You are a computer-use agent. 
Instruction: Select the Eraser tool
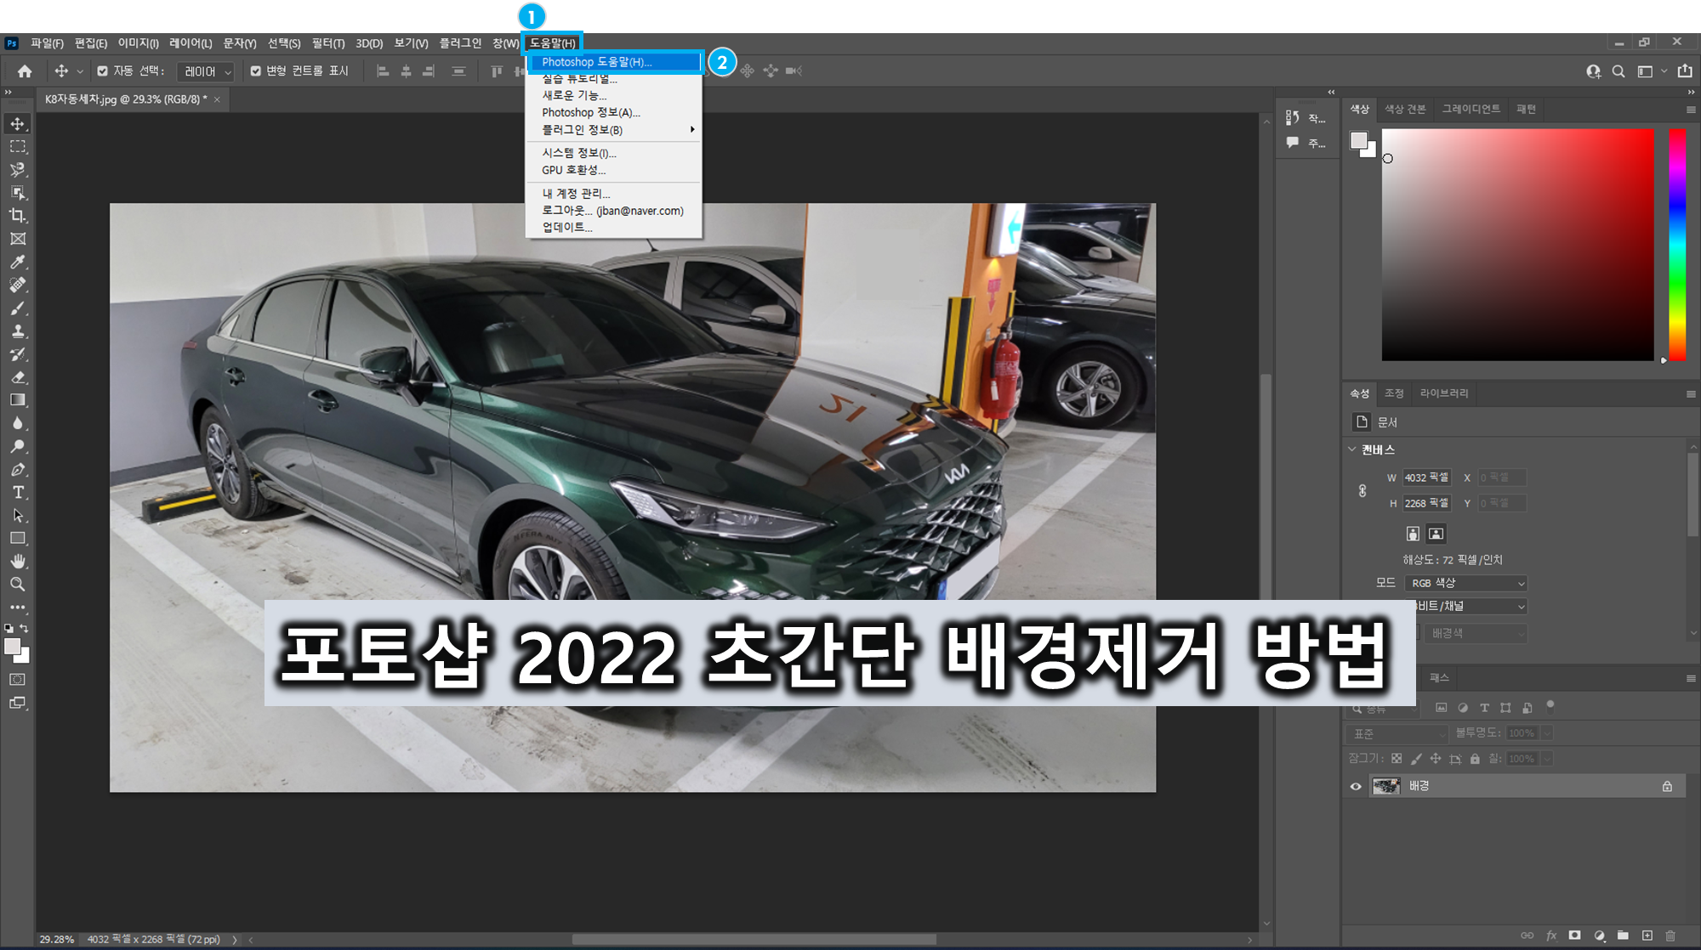click(x=17, y=377)
